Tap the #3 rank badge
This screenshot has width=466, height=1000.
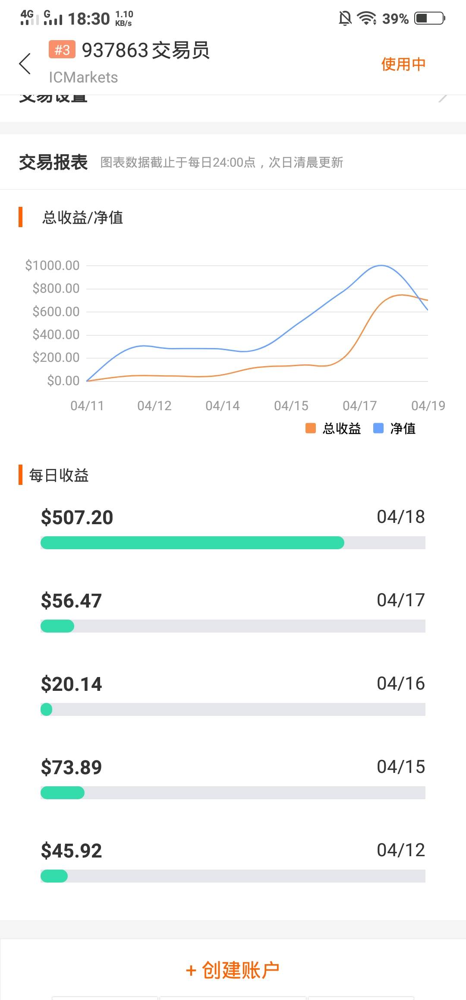tap(62, 50)
